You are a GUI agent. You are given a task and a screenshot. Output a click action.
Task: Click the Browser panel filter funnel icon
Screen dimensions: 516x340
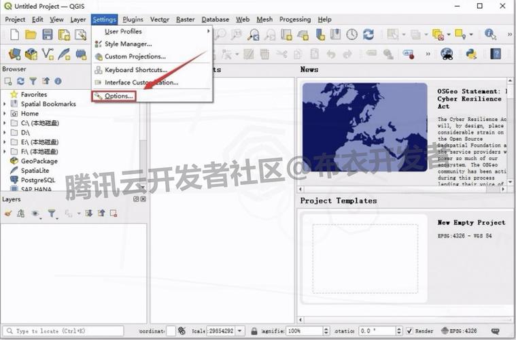pyautogui.click(x=33, y=81)
